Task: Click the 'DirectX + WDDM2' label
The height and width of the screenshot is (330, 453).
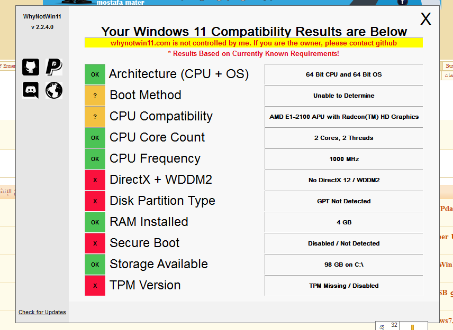Action: 161,180
